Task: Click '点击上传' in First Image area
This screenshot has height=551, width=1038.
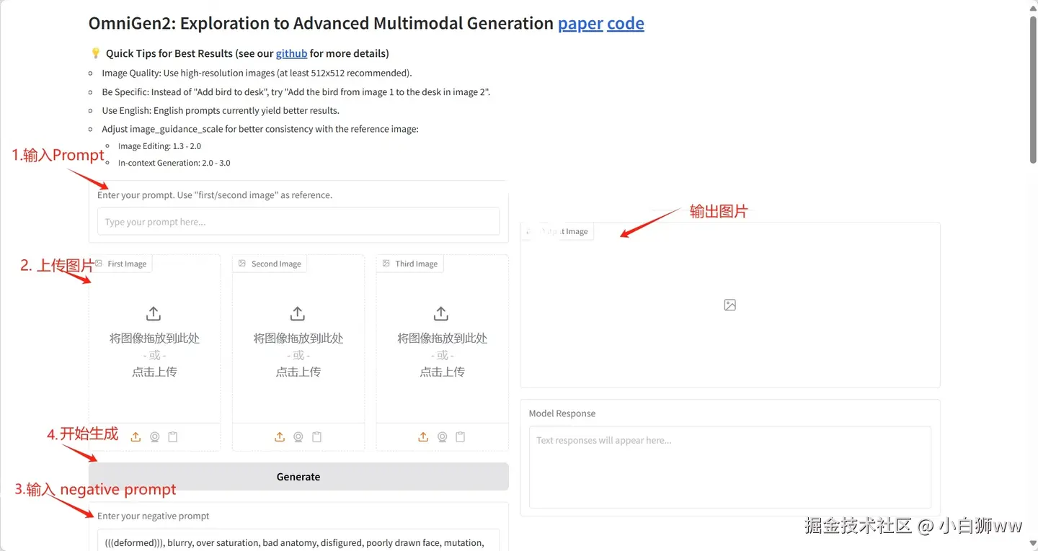Action: [154, 372]
